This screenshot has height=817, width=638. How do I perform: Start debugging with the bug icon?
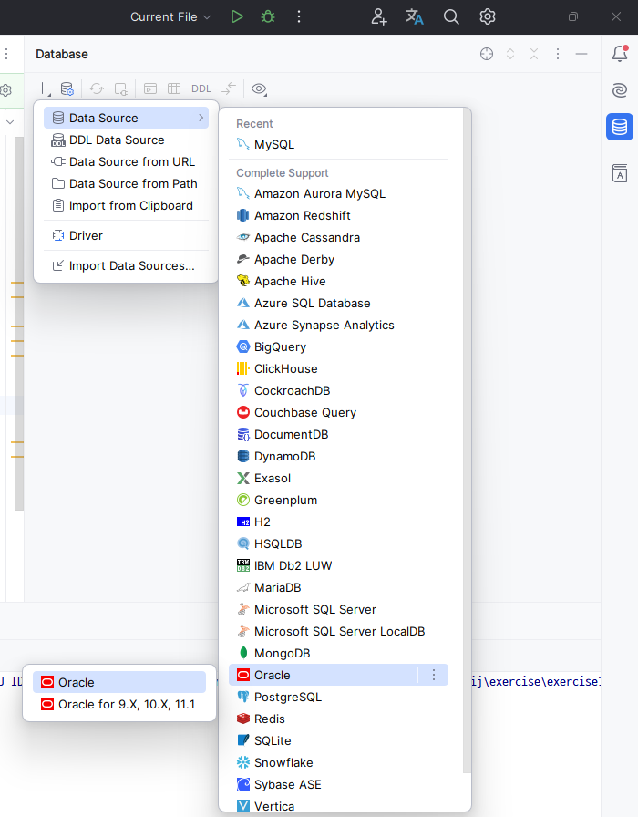point(268,16)
